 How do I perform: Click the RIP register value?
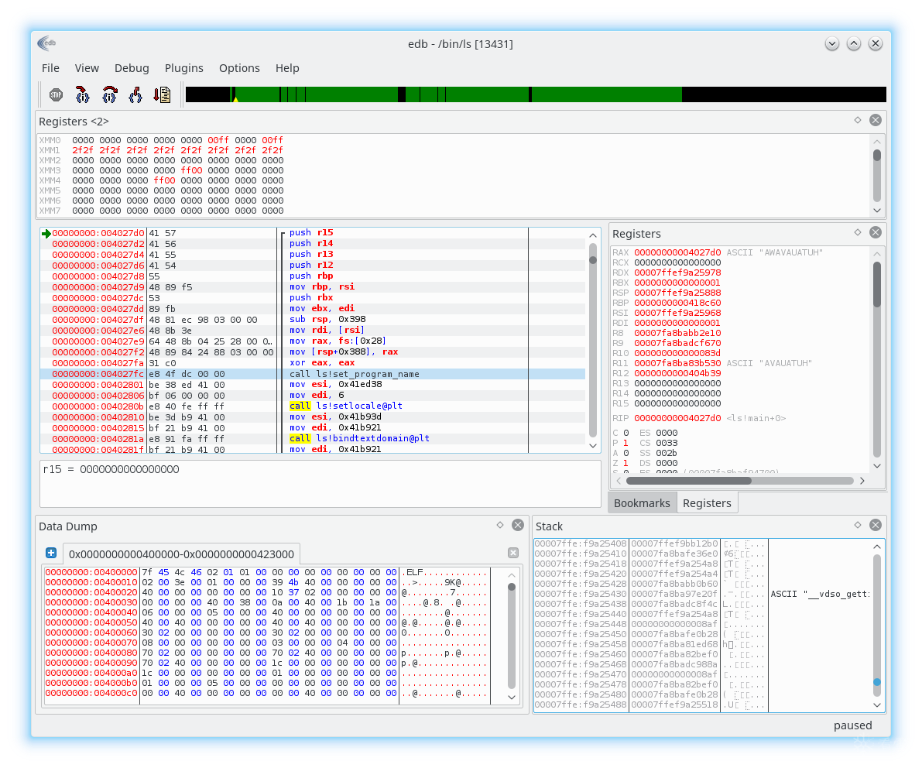677,418
